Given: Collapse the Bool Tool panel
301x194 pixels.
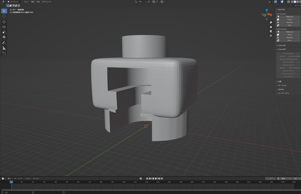Looking at the screenshot, I should click(x=282, y=10).
